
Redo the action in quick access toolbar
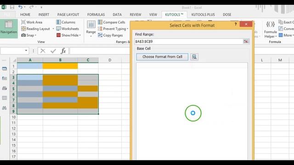click(x=31, y=7)
